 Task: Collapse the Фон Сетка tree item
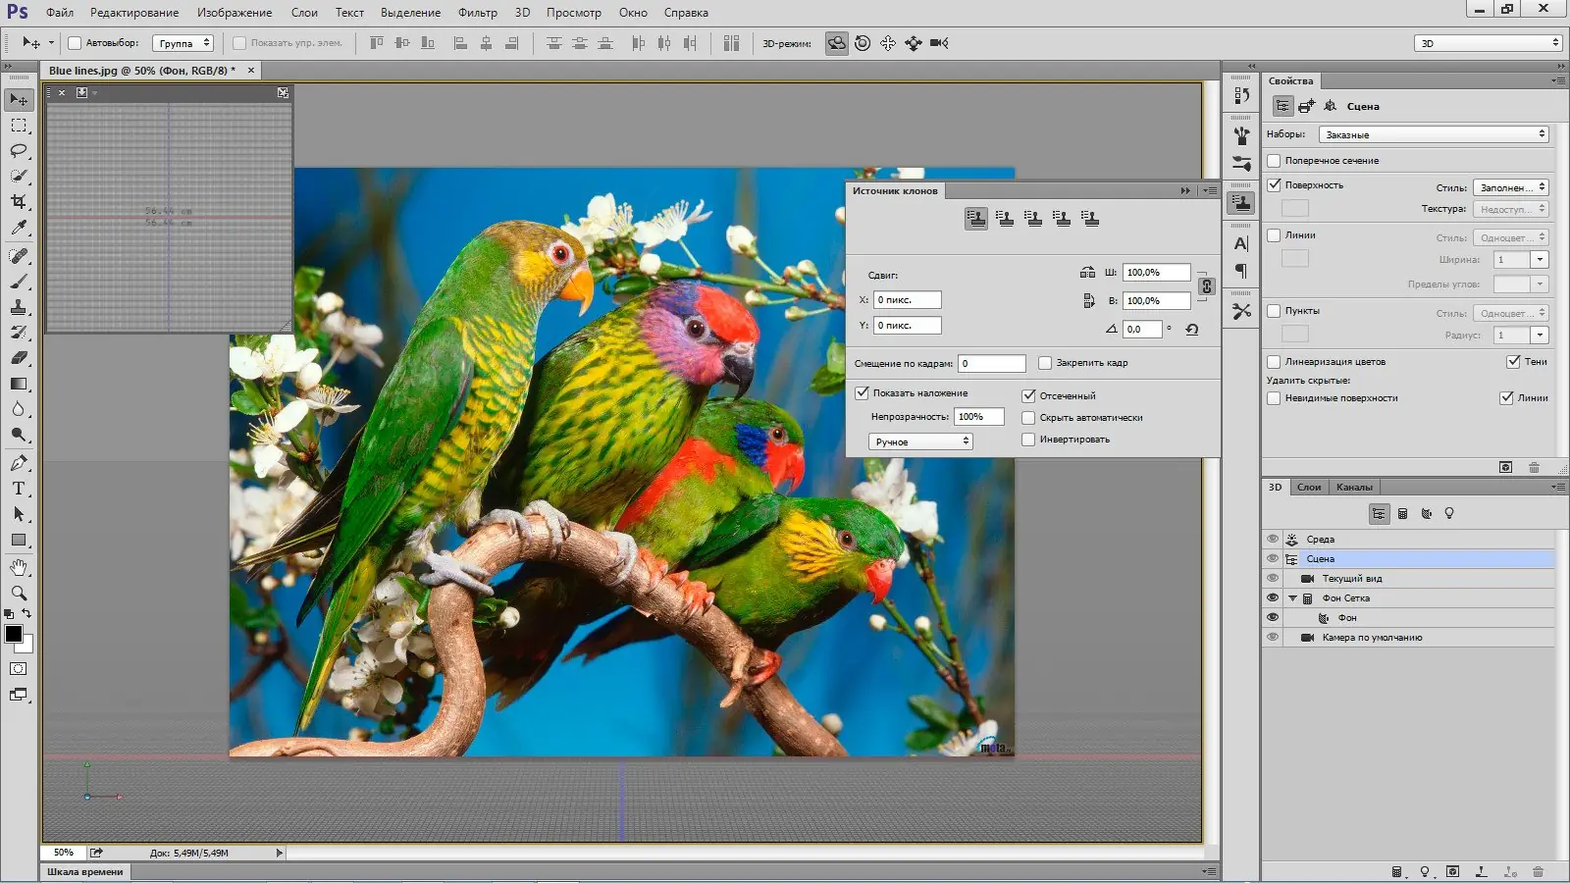[1292, 598]
